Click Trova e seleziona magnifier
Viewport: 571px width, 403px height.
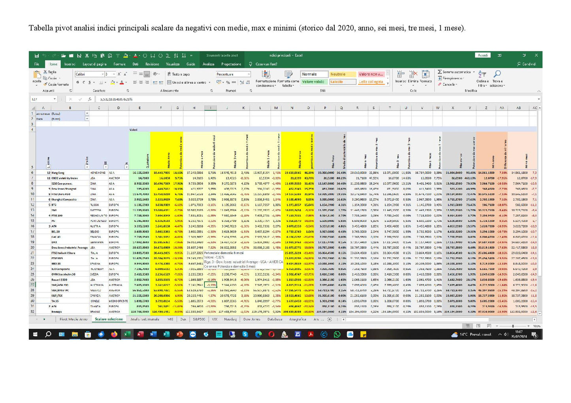coord(498,74)
